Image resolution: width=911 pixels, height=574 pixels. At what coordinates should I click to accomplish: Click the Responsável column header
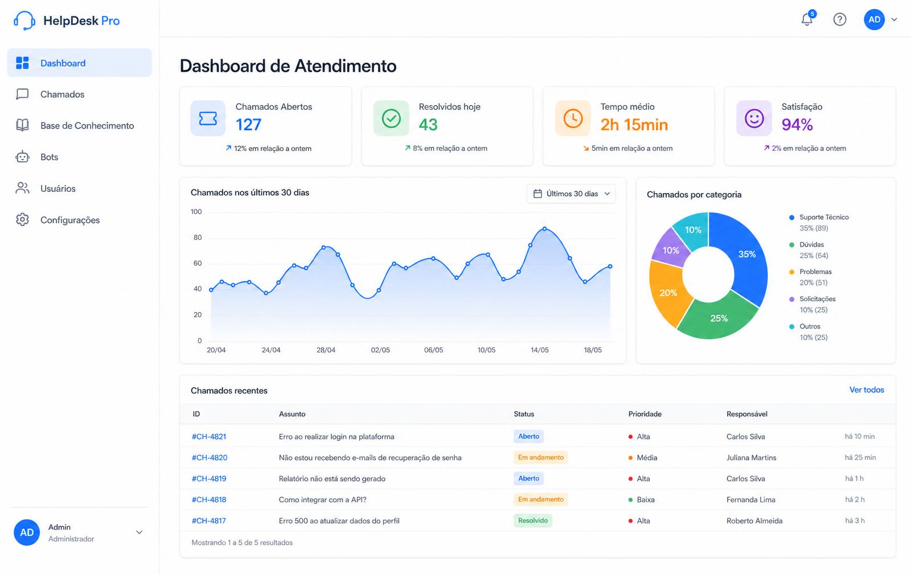[x=746, y=414]
